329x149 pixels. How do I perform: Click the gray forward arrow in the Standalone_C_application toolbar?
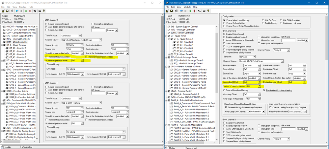point(185,11)
